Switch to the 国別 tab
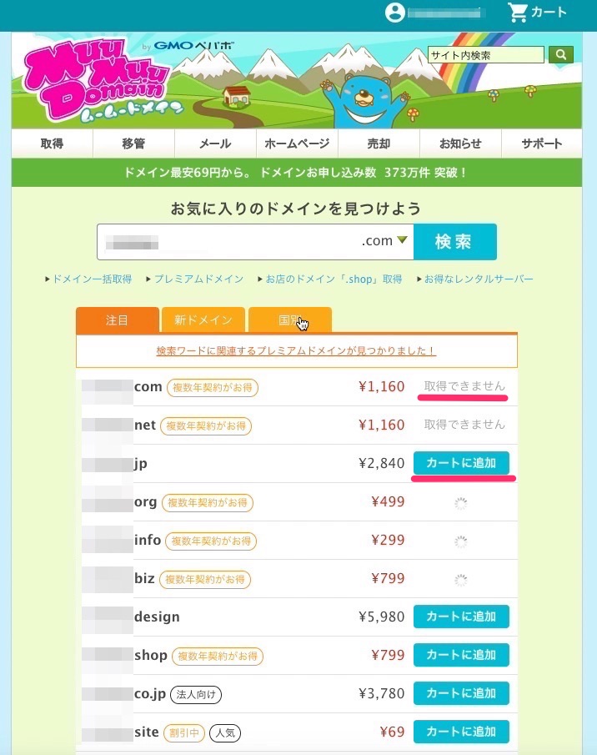The width and height of the screenshot is (597, 755). [290, 320]
